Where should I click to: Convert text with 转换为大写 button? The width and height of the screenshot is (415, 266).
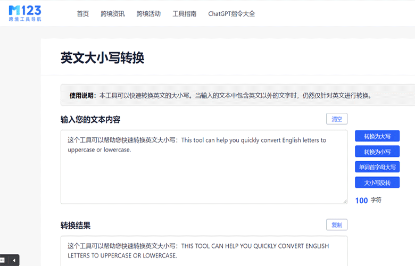point(377,136)
